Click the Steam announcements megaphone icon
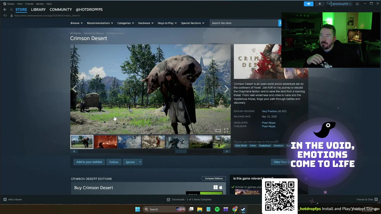Image resolution: width=381 pixels, height=214 pixels. (308, 4)
